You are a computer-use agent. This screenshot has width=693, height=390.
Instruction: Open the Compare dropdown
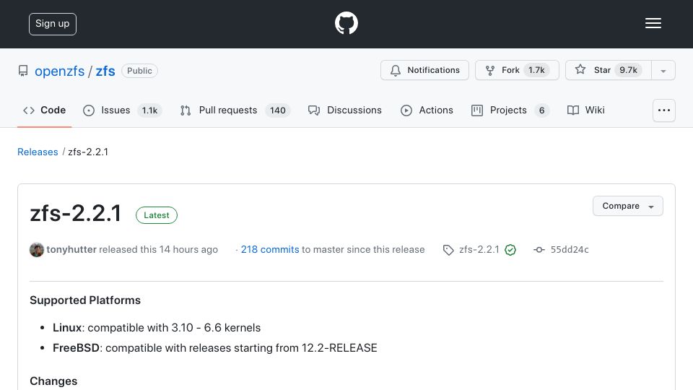(627, 206)
